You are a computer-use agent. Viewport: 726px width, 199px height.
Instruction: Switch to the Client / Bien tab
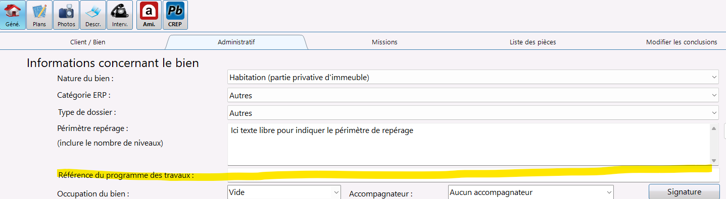[88, 42]
